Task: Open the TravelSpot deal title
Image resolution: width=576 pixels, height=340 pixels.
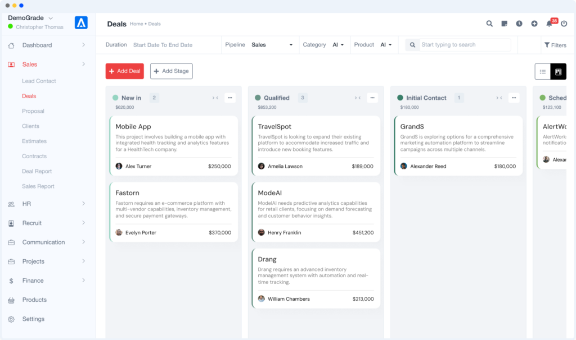Action: [274, 126]
